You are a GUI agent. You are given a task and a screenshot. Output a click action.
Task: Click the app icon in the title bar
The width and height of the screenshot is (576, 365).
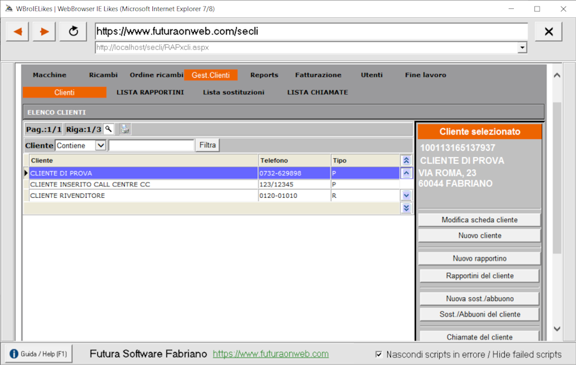pos(9,8)
